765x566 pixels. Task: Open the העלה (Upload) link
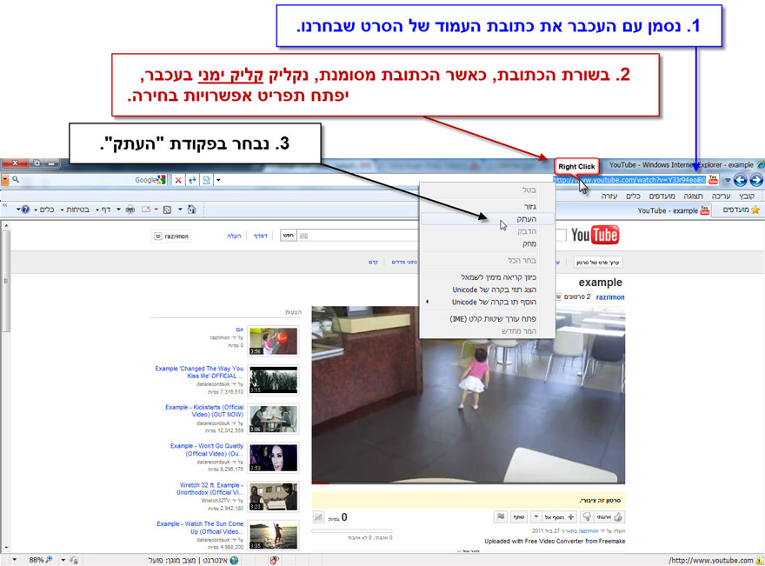pos(234,236)
